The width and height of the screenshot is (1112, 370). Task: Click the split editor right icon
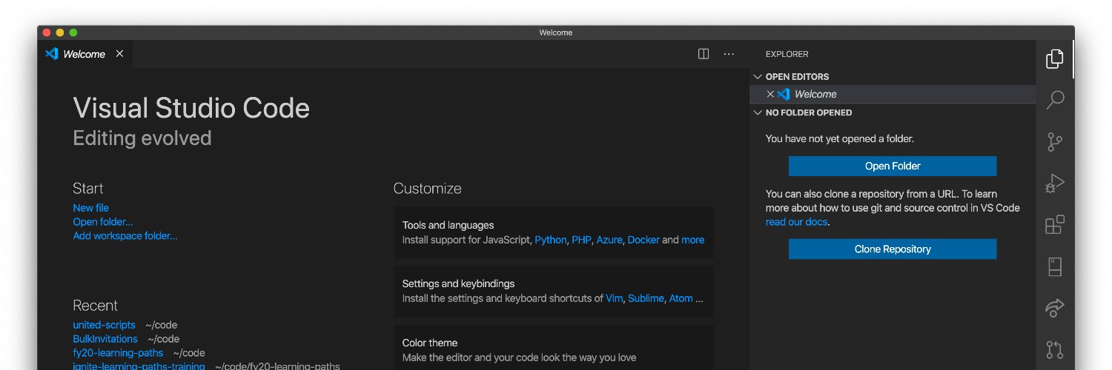click(704, 54)
